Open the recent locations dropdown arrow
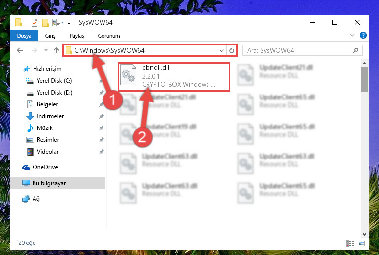The height and width of the screenshot is (255, 379). (x=46, y=50)
